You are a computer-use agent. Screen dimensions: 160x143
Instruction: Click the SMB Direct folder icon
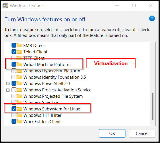click(19, 45)
